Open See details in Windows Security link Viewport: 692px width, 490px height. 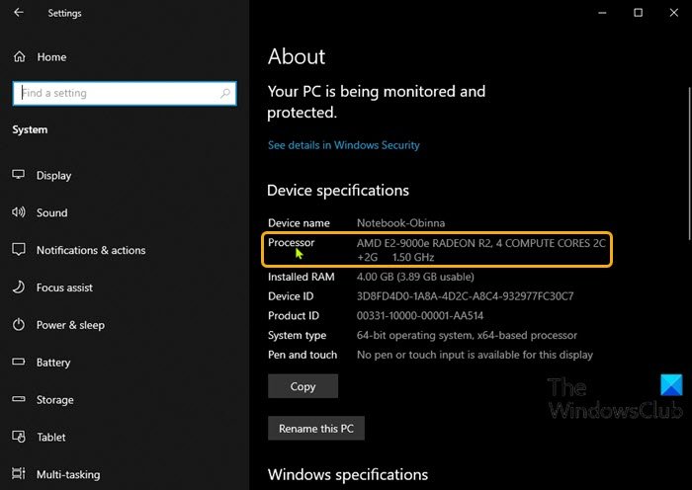(343, 145)
